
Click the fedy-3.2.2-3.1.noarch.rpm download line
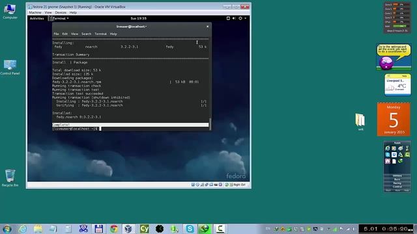(x=126, y=82)
